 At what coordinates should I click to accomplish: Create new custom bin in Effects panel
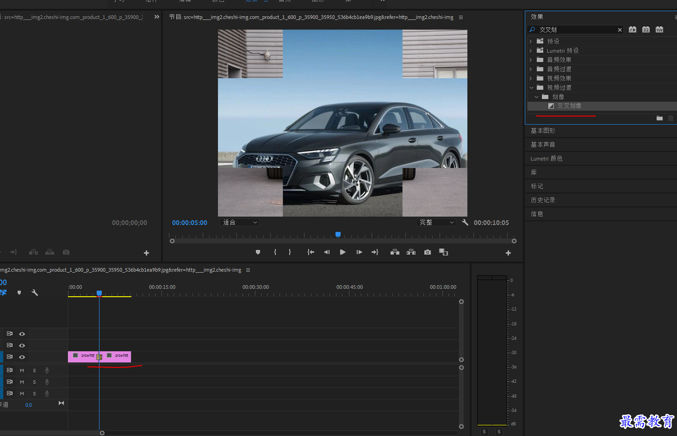[x=659, y=118]
